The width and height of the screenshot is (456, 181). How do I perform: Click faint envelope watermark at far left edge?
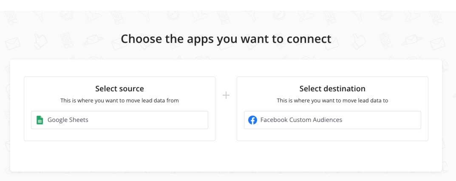(12, 44)
